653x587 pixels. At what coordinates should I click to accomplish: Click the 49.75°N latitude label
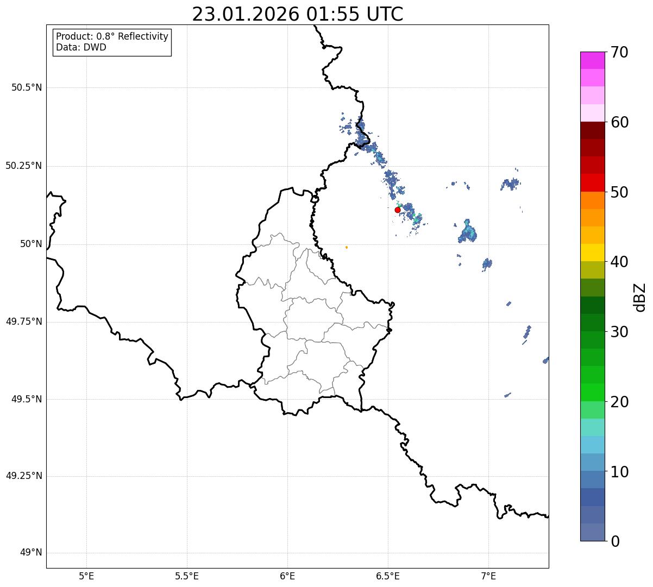[24, 321]
